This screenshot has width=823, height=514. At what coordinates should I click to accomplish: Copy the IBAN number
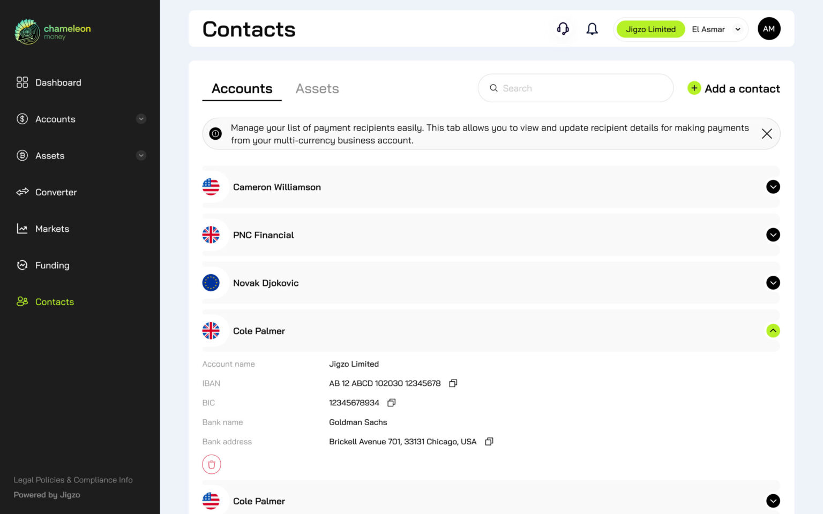coord(453,383)
